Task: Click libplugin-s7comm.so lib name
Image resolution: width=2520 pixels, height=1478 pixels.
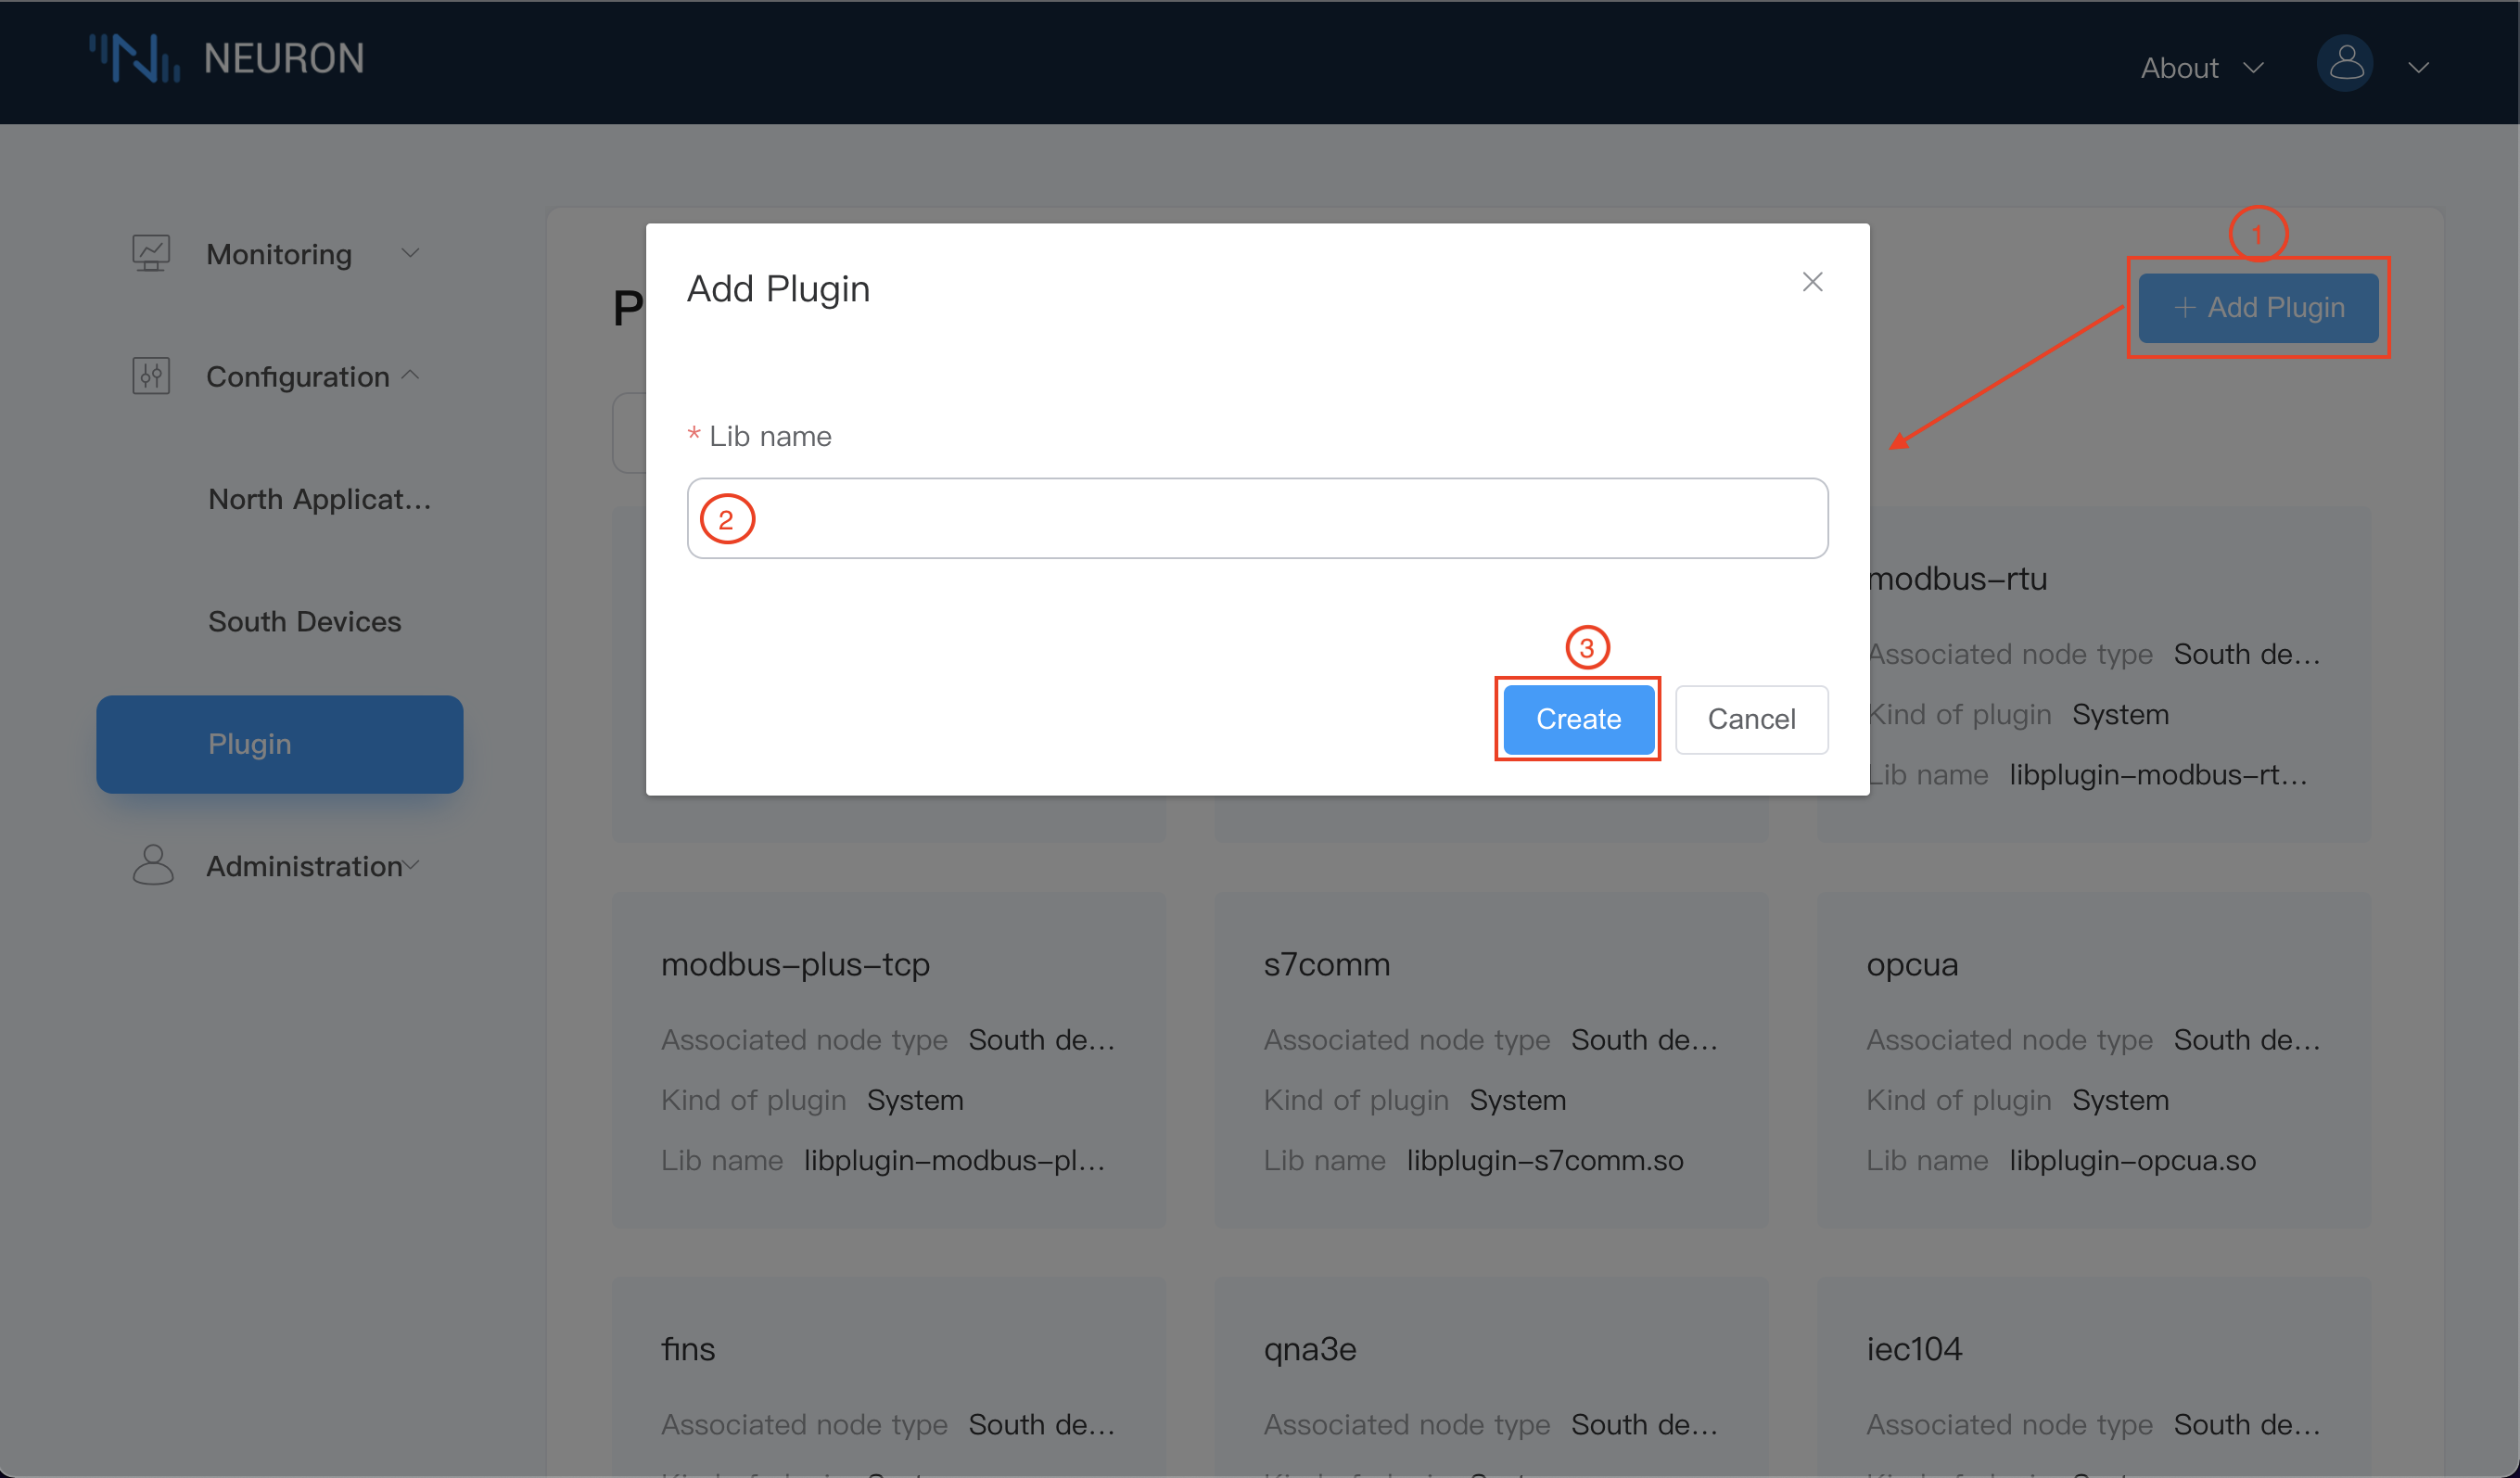Action: (1545, 1160)
